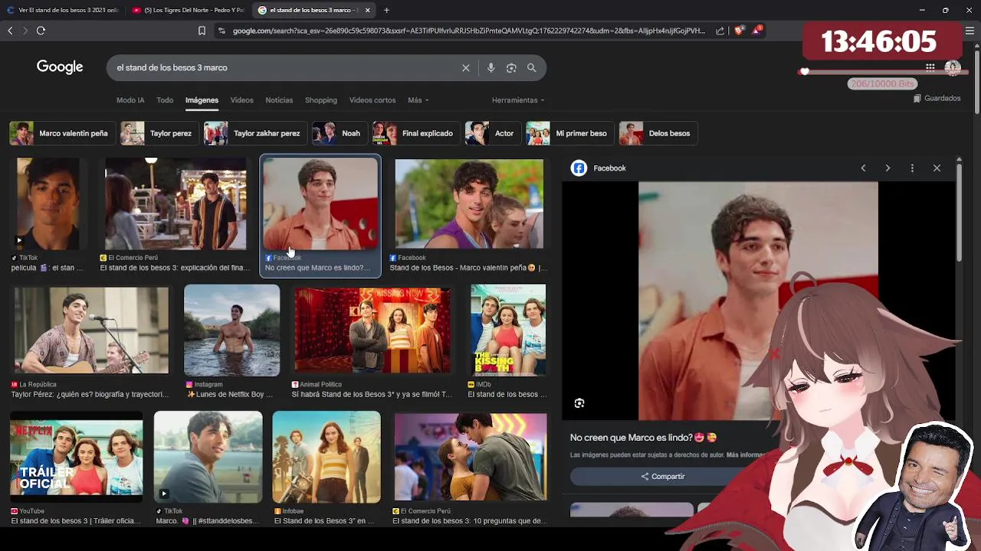Show previous image in preview panel

(x=863, y=168)
